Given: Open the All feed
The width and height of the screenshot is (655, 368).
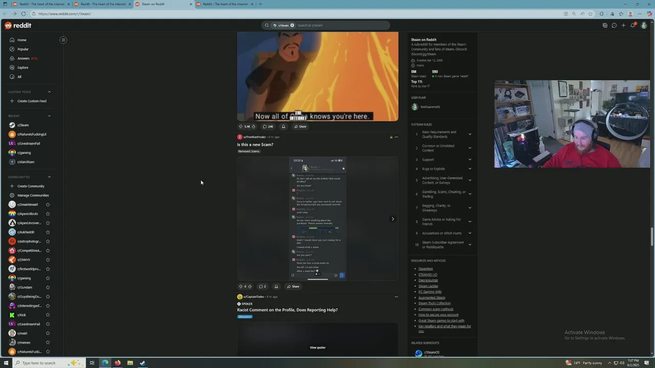Looking at the screenshot, I should (19, 77).
